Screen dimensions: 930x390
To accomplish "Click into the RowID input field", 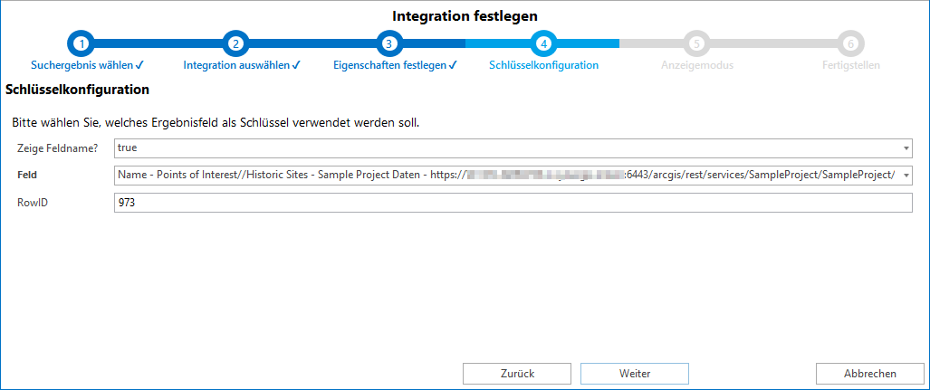I will pos(513,204).
